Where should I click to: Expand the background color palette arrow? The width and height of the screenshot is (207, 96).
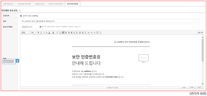[55, 32]
